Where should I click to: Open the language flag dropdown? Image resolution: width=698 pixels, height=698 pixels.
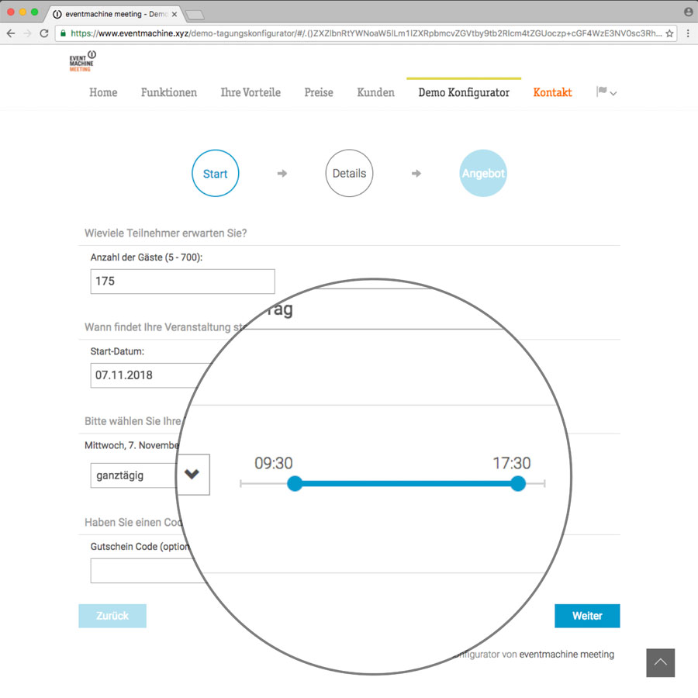click(x=606, y=92)
